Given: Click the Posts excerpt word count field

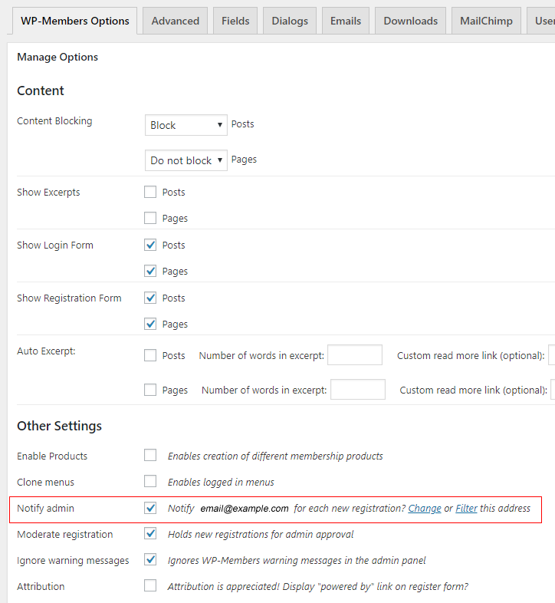Looking at the screenshot, I should point(354,355).
